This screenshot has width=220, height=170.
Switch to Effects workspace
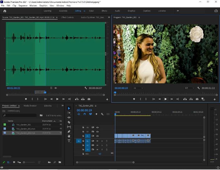click(104, 11)
